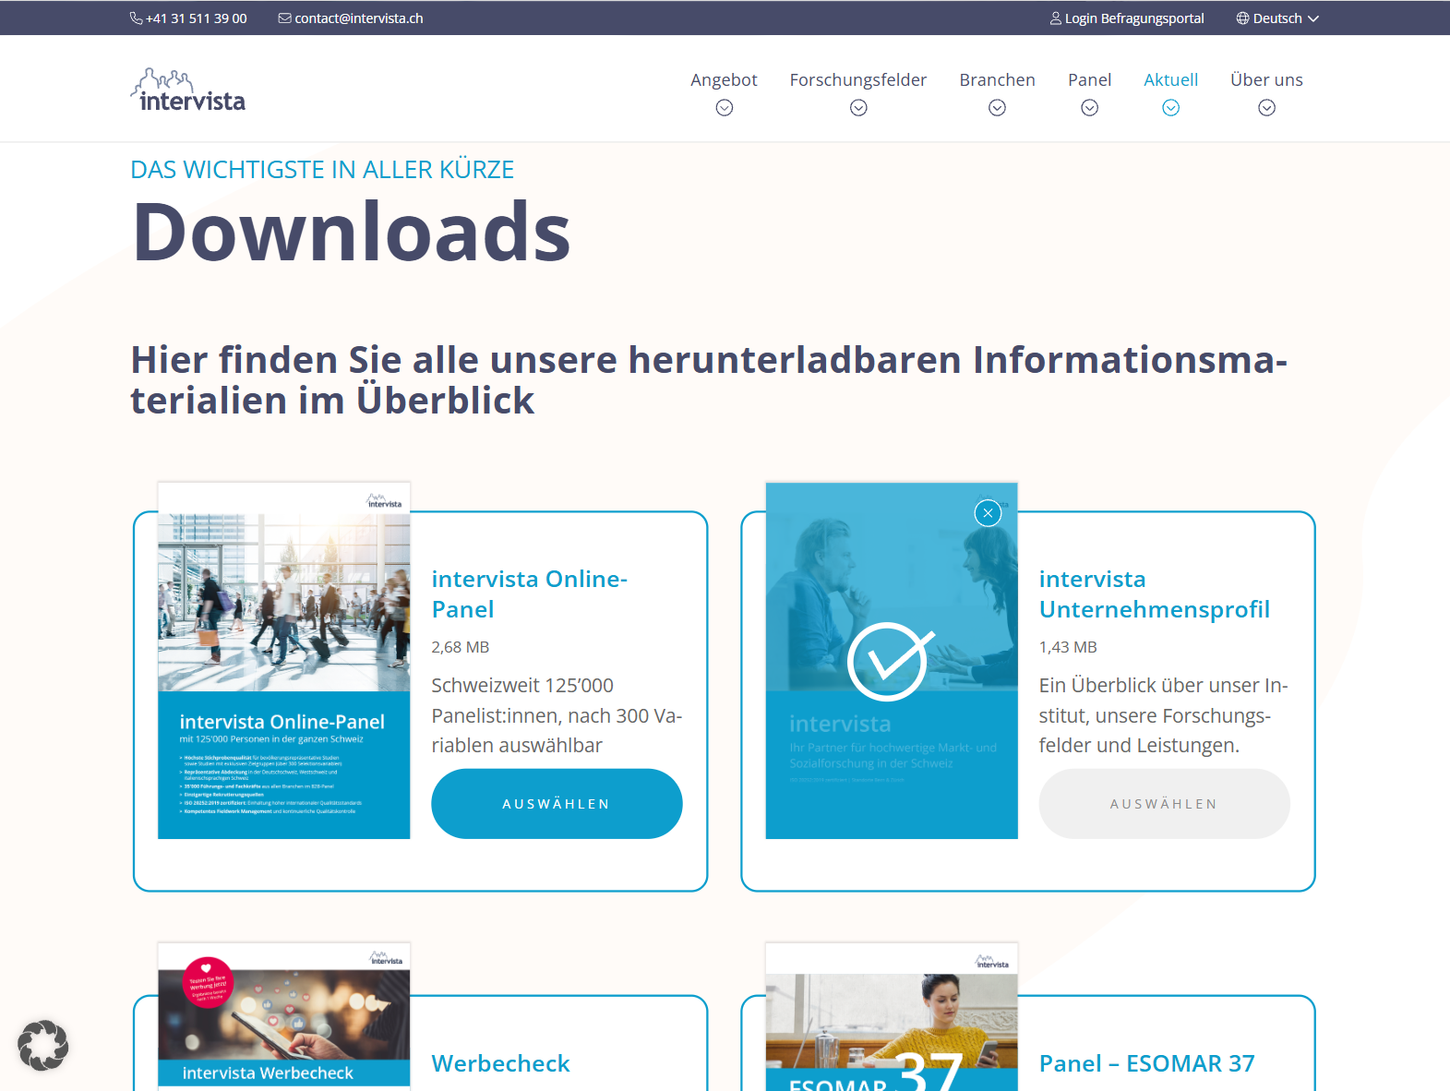Email contact@intervista.ch link
Screen dimensions: 1450x1091
click(x=359, y=18)
